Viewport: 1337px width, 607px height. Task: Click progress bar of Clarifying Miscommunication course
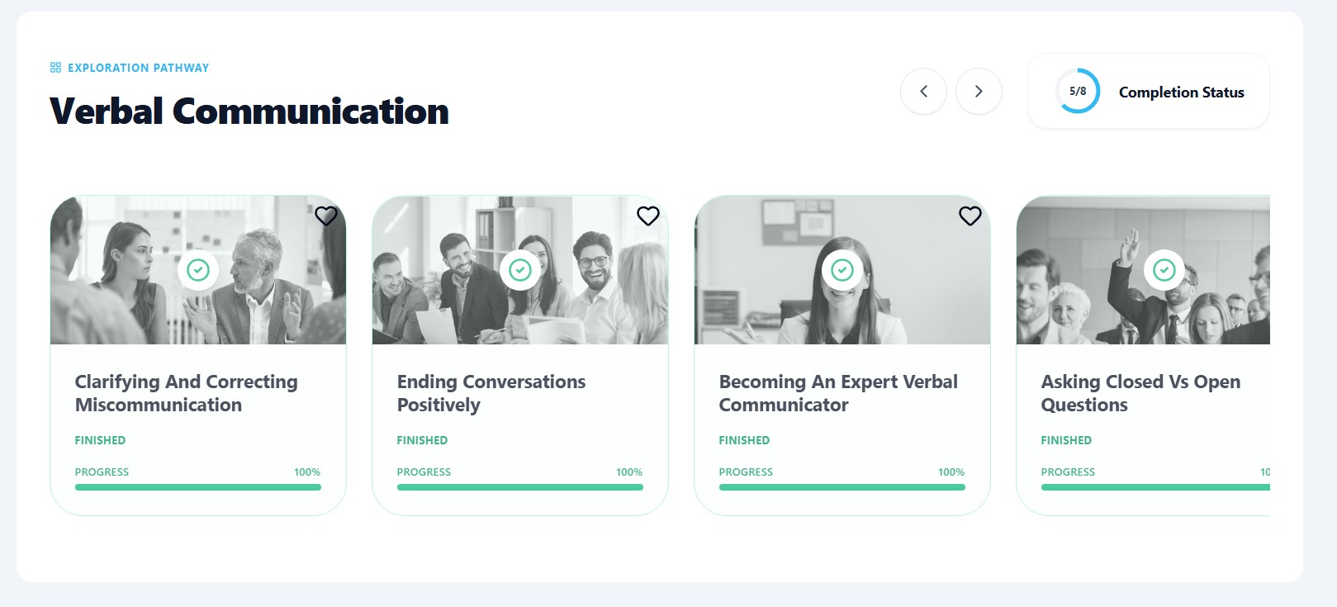pyautogui.click(x=198, y=487)
